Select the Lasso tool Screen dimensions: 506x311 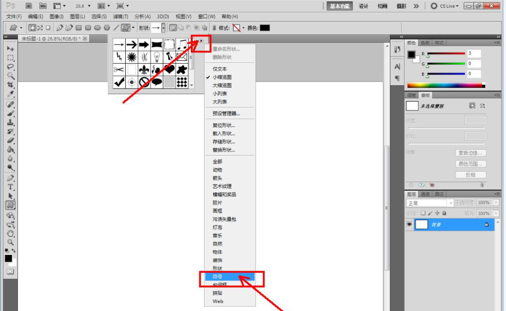10,66
